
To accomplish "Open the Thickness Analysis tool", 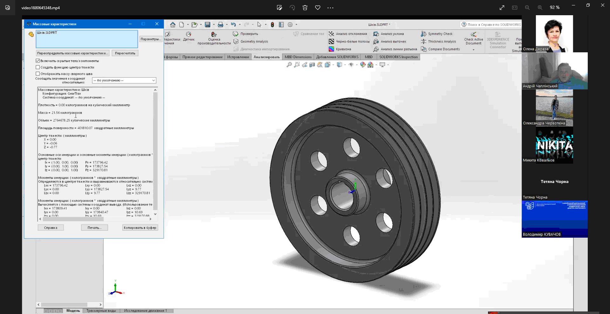I will click(424, 42).
